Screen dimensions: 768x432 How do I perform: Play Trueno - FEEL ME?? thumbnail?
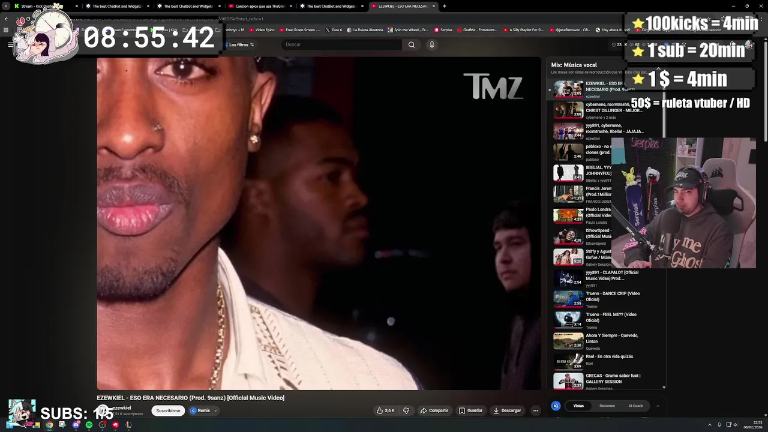[x=568, y=320]
